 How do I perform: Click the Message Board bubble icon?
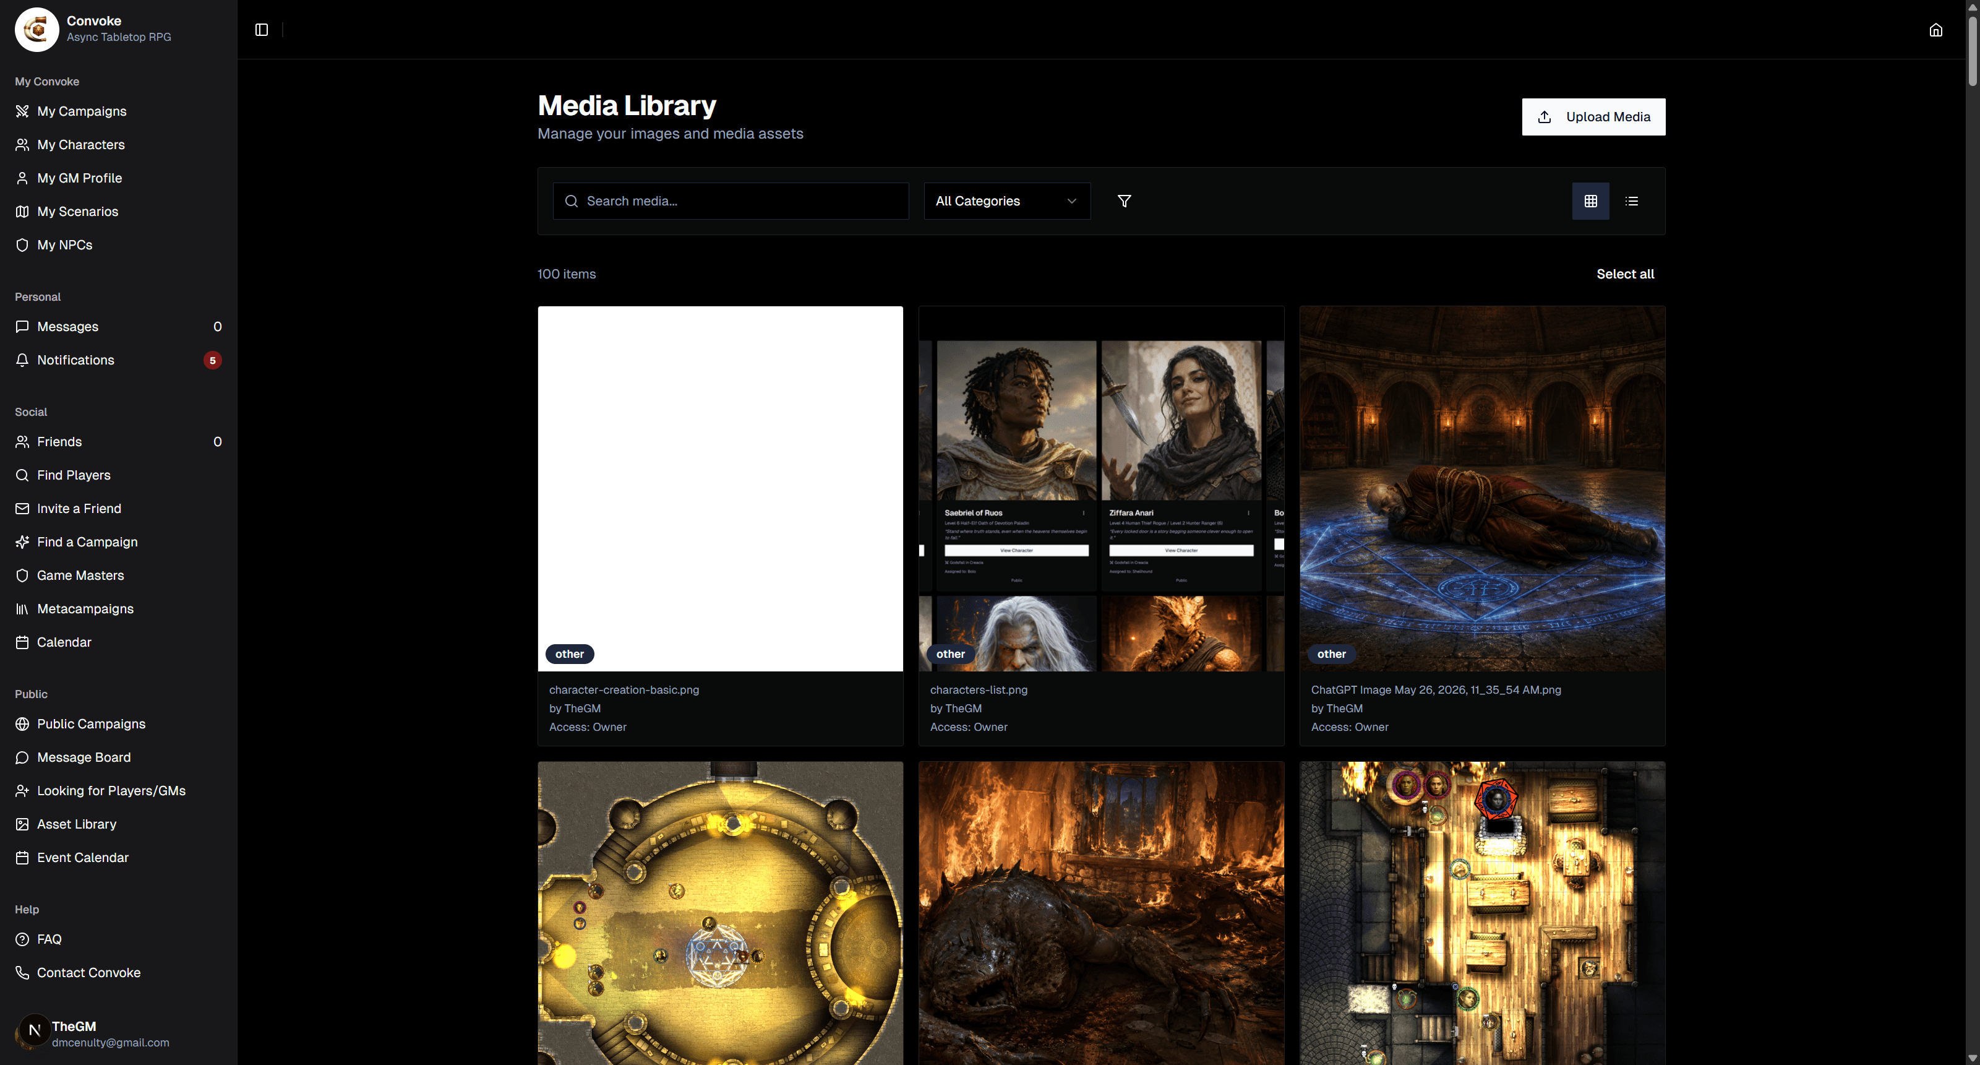[22, 757]
